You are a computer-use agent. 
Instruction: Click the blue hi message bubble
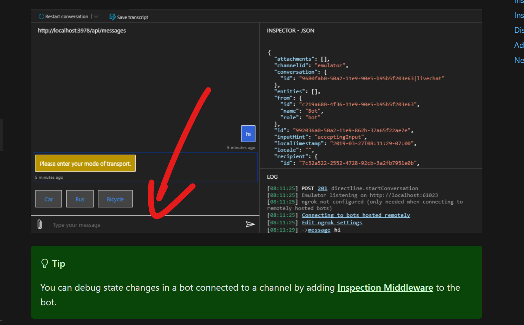[x=248, y=134]
